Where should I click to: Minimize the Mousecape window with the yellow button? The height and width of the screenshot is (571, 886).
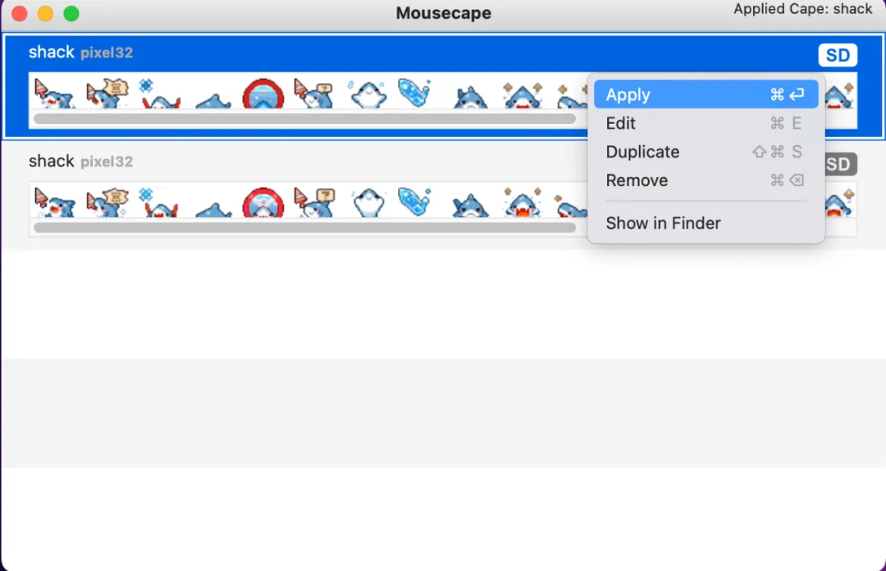click(x=45, y=13)
